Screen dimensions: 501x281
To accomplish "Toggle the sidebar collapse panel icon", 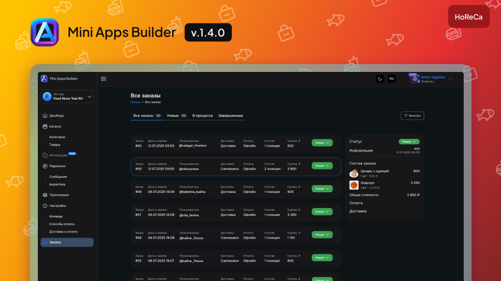I will 104,79.
